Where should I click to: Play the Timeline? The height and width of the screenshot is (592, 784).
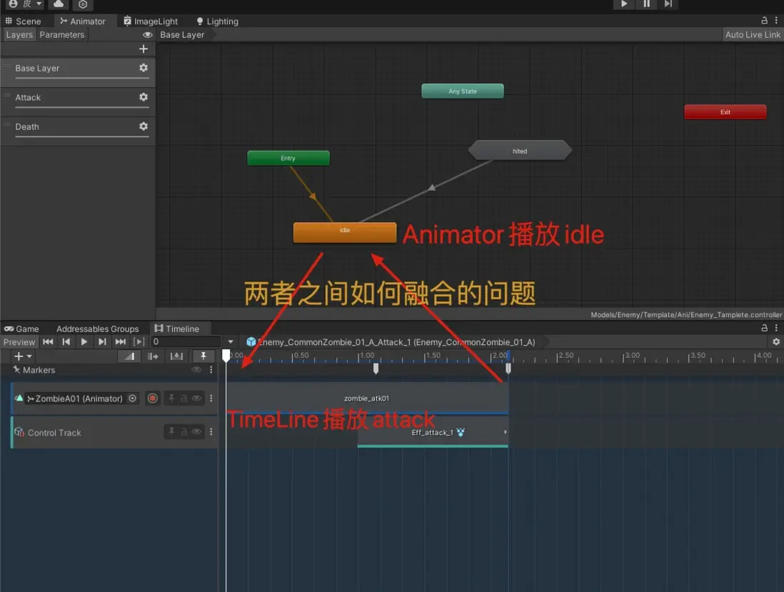[84, 341]
